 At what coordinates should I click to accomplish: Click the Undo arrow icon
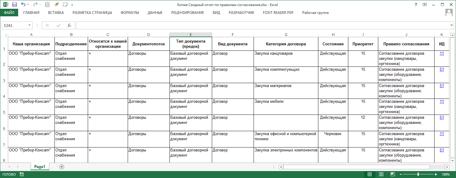(x=23, y=5)
